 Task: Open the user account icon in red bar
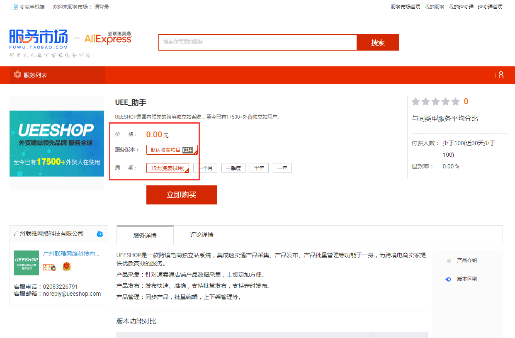click(x=501, y=75)
